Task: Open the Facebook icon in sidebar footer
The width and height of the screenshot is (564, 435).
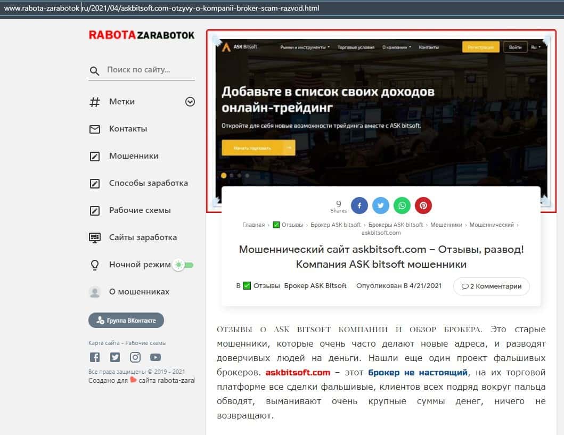Action: coord(95,357)
